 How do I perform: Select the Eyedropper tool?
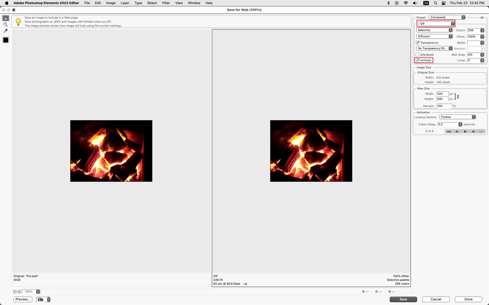point(6,31)
